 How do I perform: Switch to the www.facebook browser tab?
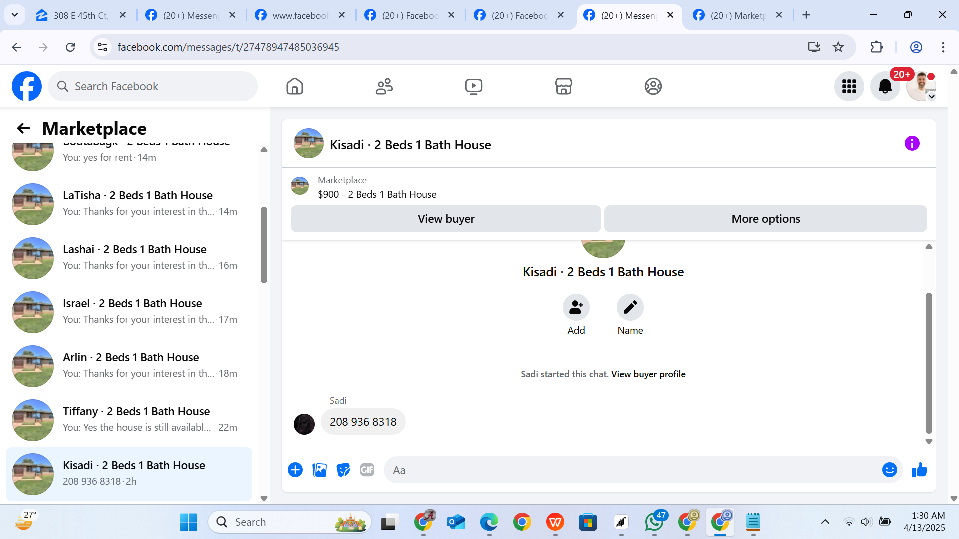click(x=300, y=15)
